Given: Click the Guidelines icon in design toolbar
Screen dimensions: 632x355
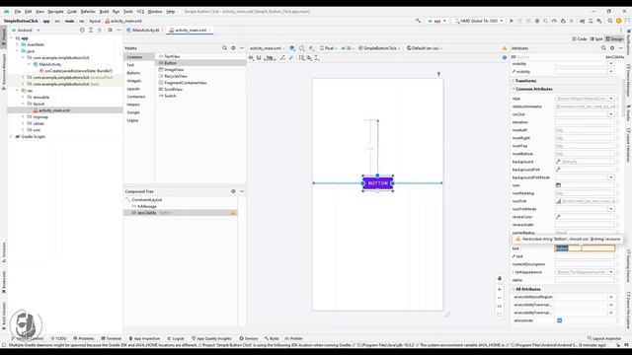Looking at the screenshot, I should click(317, 58).
